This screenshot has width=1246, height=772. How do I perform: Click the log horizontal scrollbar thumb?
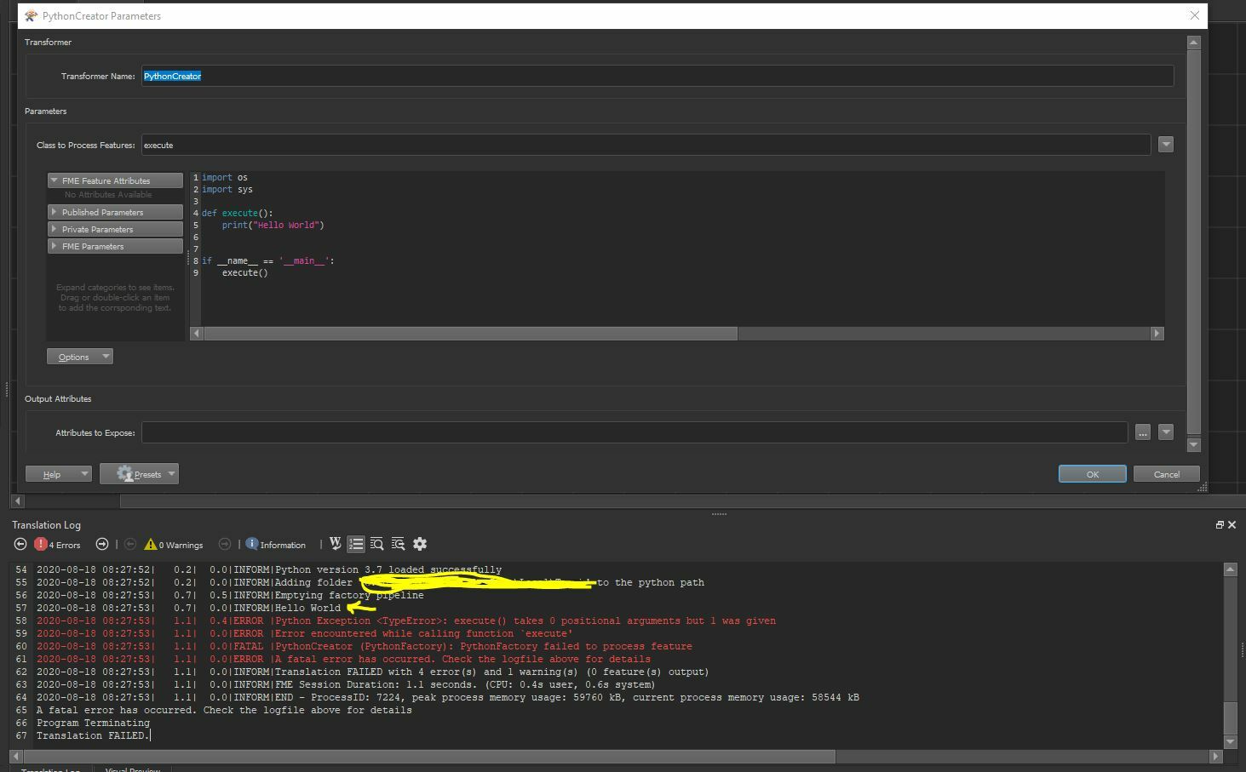[430, 756]
